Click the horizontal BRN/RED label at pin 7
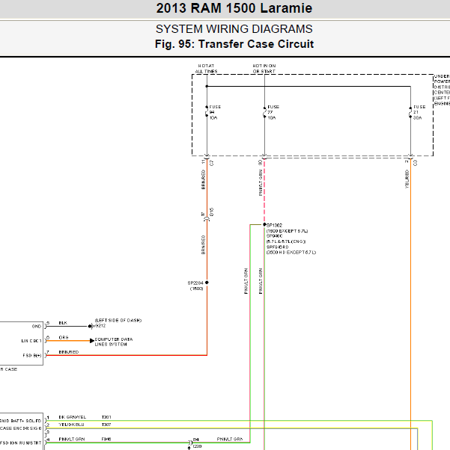Image resolution: width=450 pixels, height=450 pixels. [x=69, y=352]
